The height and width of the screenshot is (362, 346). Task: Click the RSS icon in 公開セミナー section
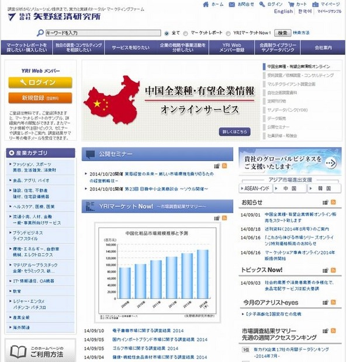click(224, 166)
